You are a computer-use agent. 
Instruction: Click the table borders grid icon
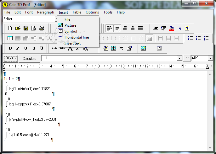click(x=149, y=38)
